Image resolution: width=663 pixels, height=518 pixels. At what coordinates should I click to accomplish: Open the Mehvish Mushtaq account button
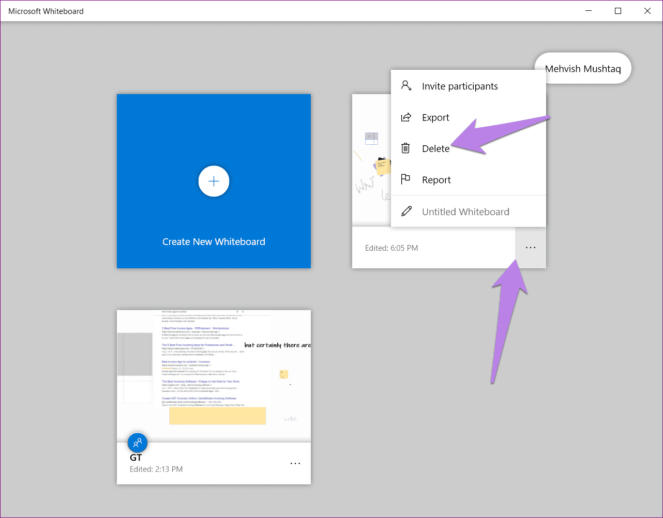(x=583, y=68)
